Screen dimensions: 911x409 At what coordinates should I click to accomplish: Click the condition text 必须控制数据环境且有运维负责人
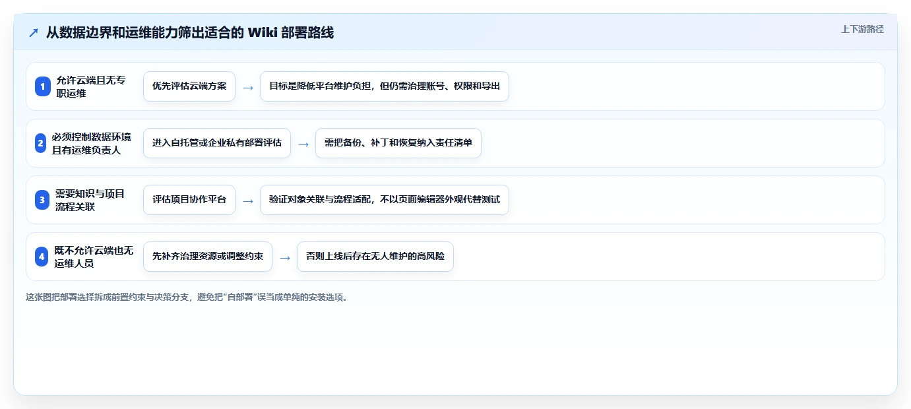91,143
